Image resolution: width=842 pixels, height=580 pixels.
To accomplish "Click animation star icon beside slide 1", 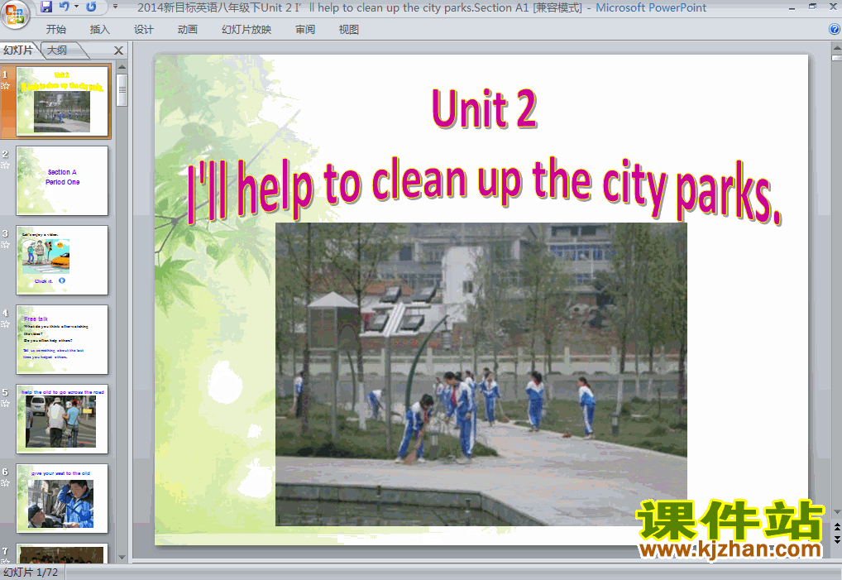I will (5, 86).
